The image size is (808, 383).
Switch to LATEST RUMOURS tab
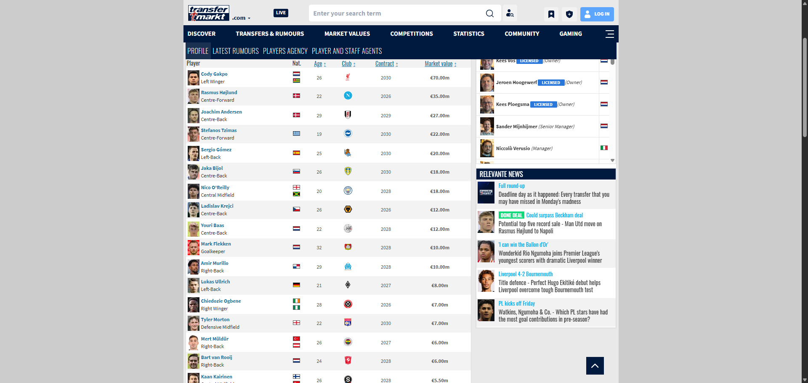(x=236, y=51)
